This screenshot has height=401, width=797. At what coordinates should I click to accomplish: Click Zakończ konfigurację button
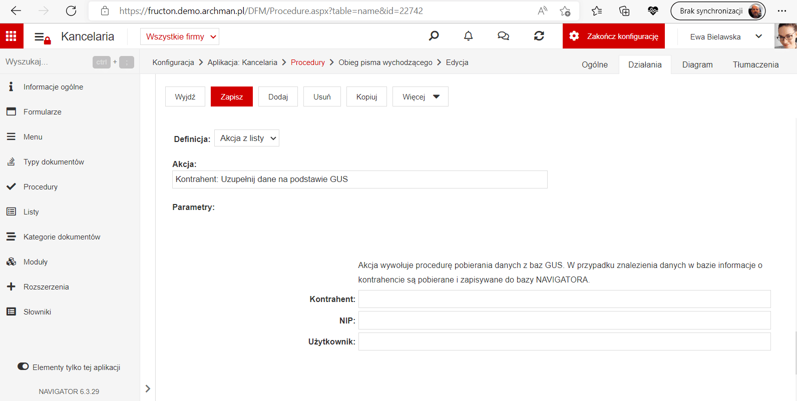pyautogui.click(x=614, y=36)
